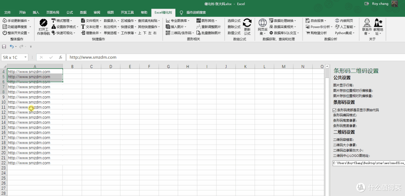Click the LOGO image path input field

point(368,163)
